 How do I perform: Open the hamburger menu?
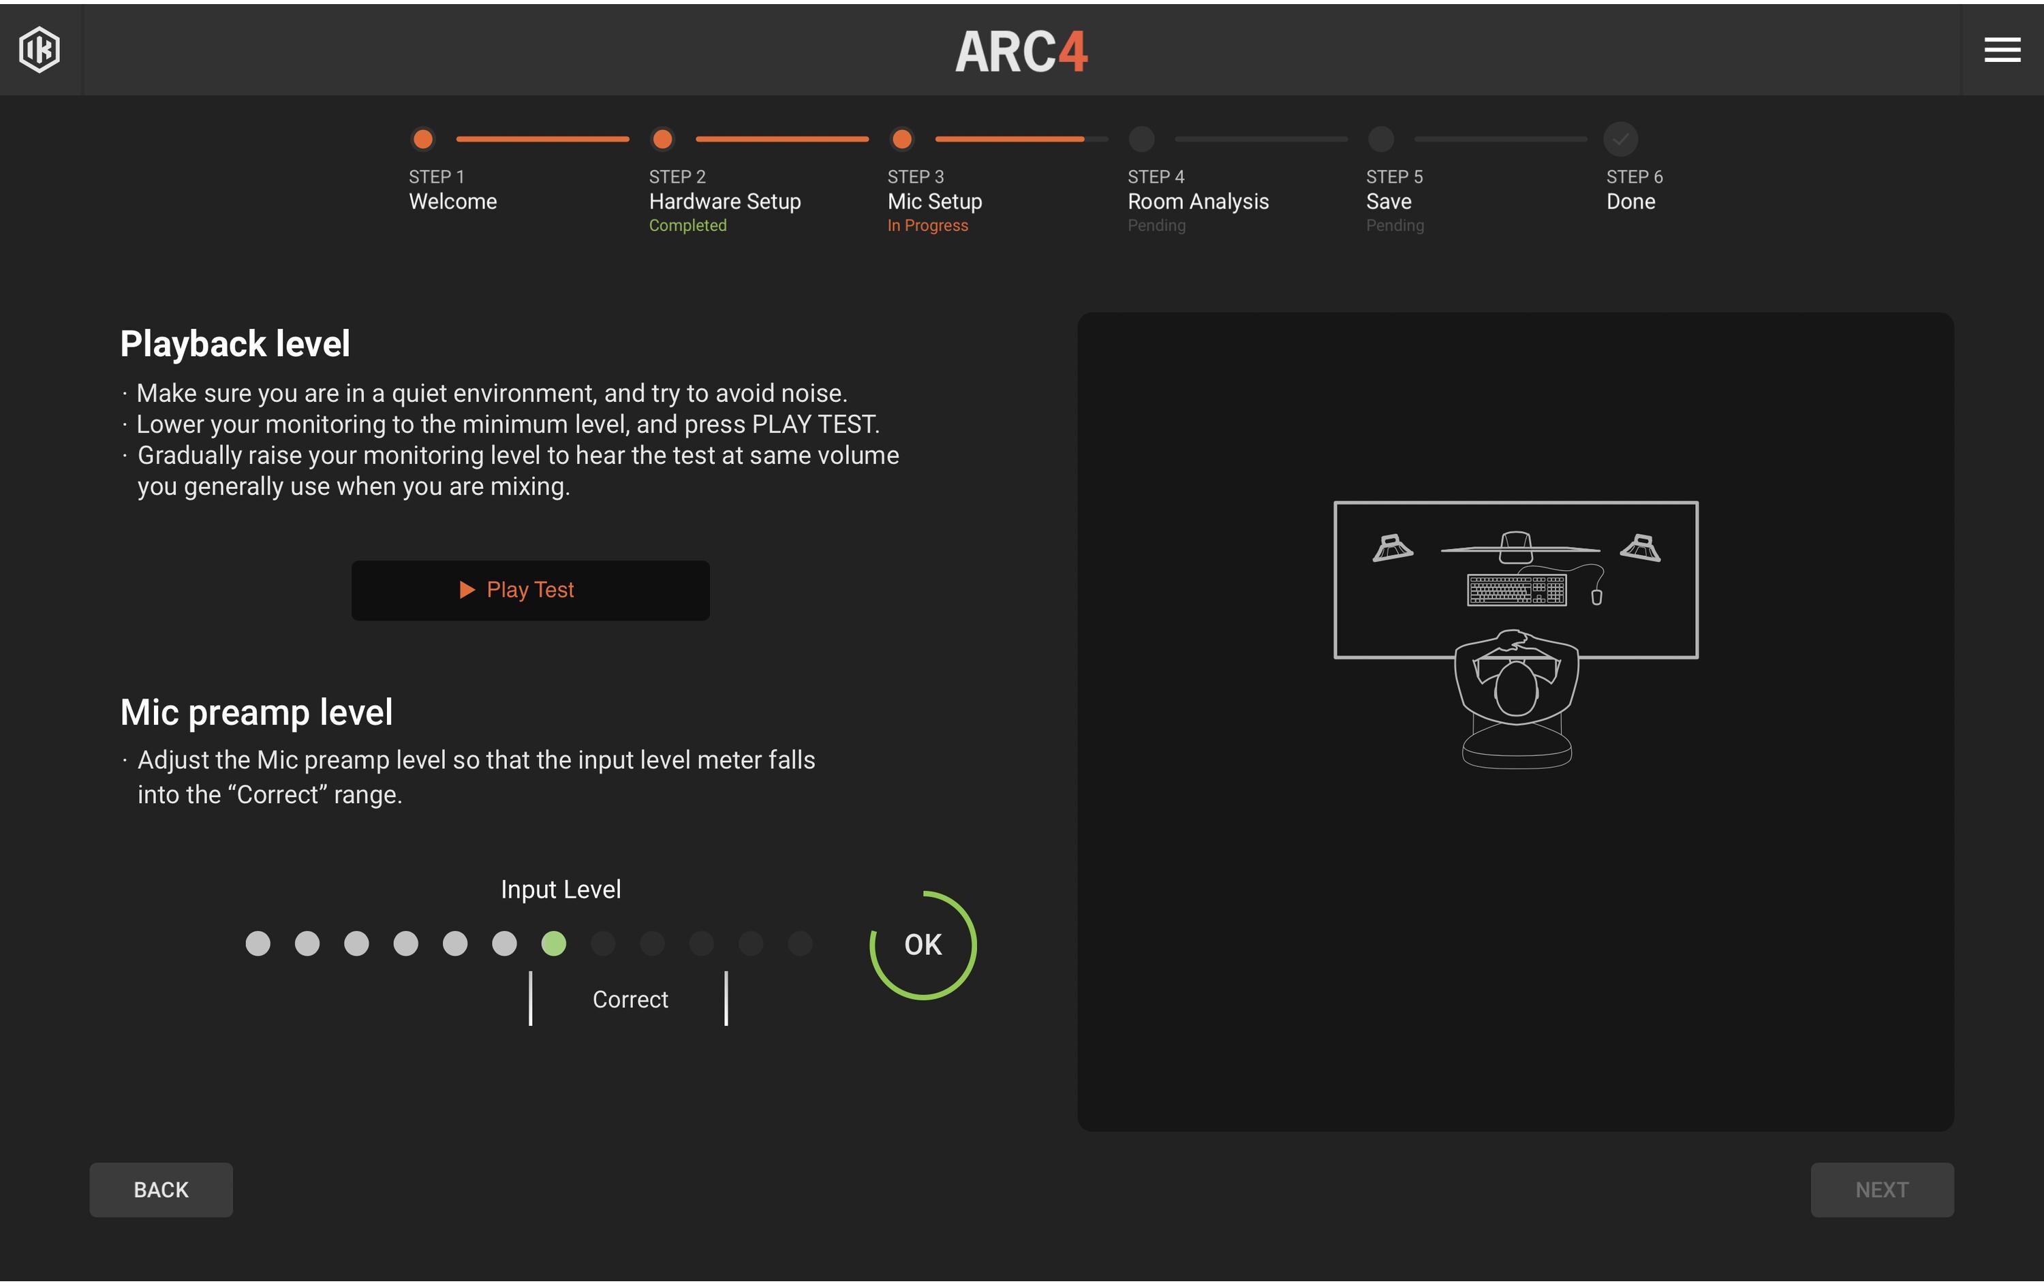(2002, 49)
